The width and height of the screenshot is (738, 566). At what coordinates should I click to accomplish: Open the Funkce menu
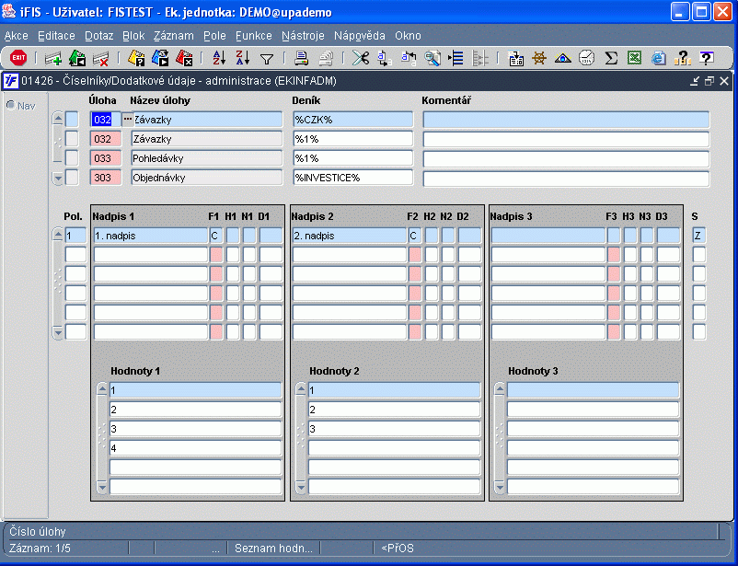click(x=254, y=36)
